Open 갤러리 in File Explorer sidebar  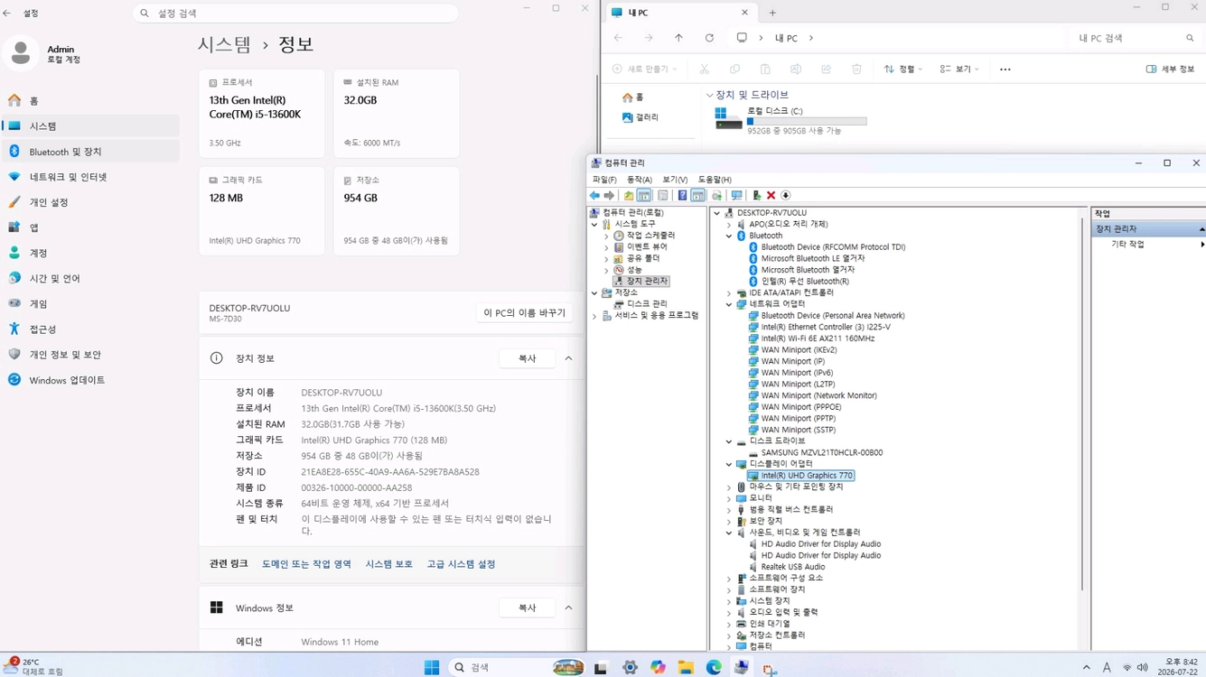(640, 117)
